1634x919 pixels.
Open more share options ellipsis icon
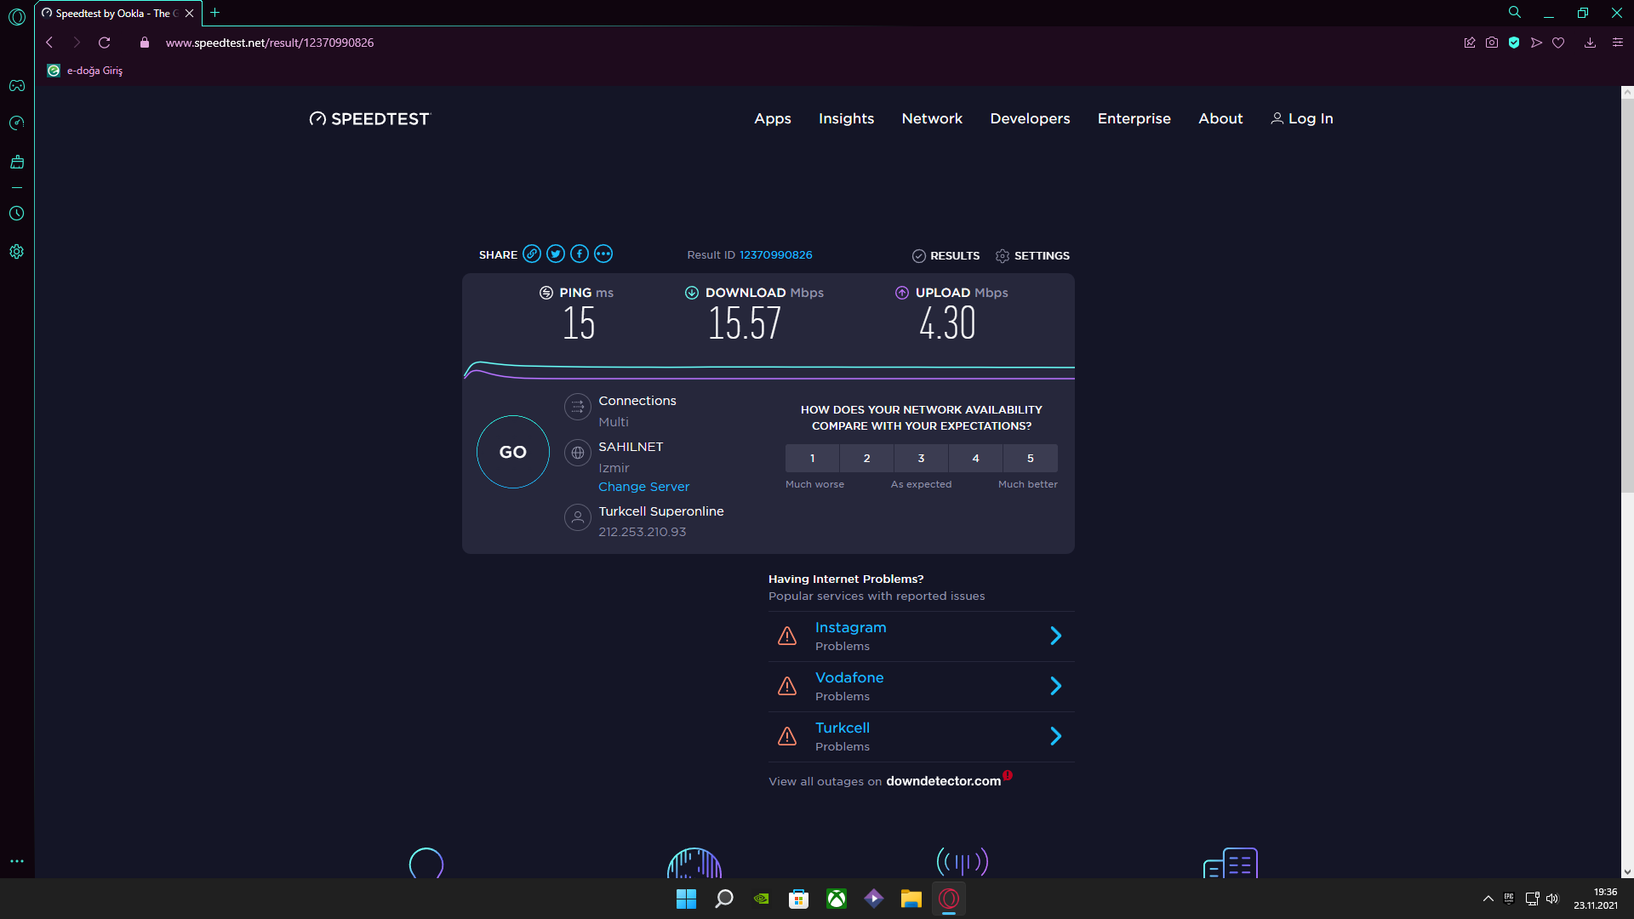(x=603, y=254)
